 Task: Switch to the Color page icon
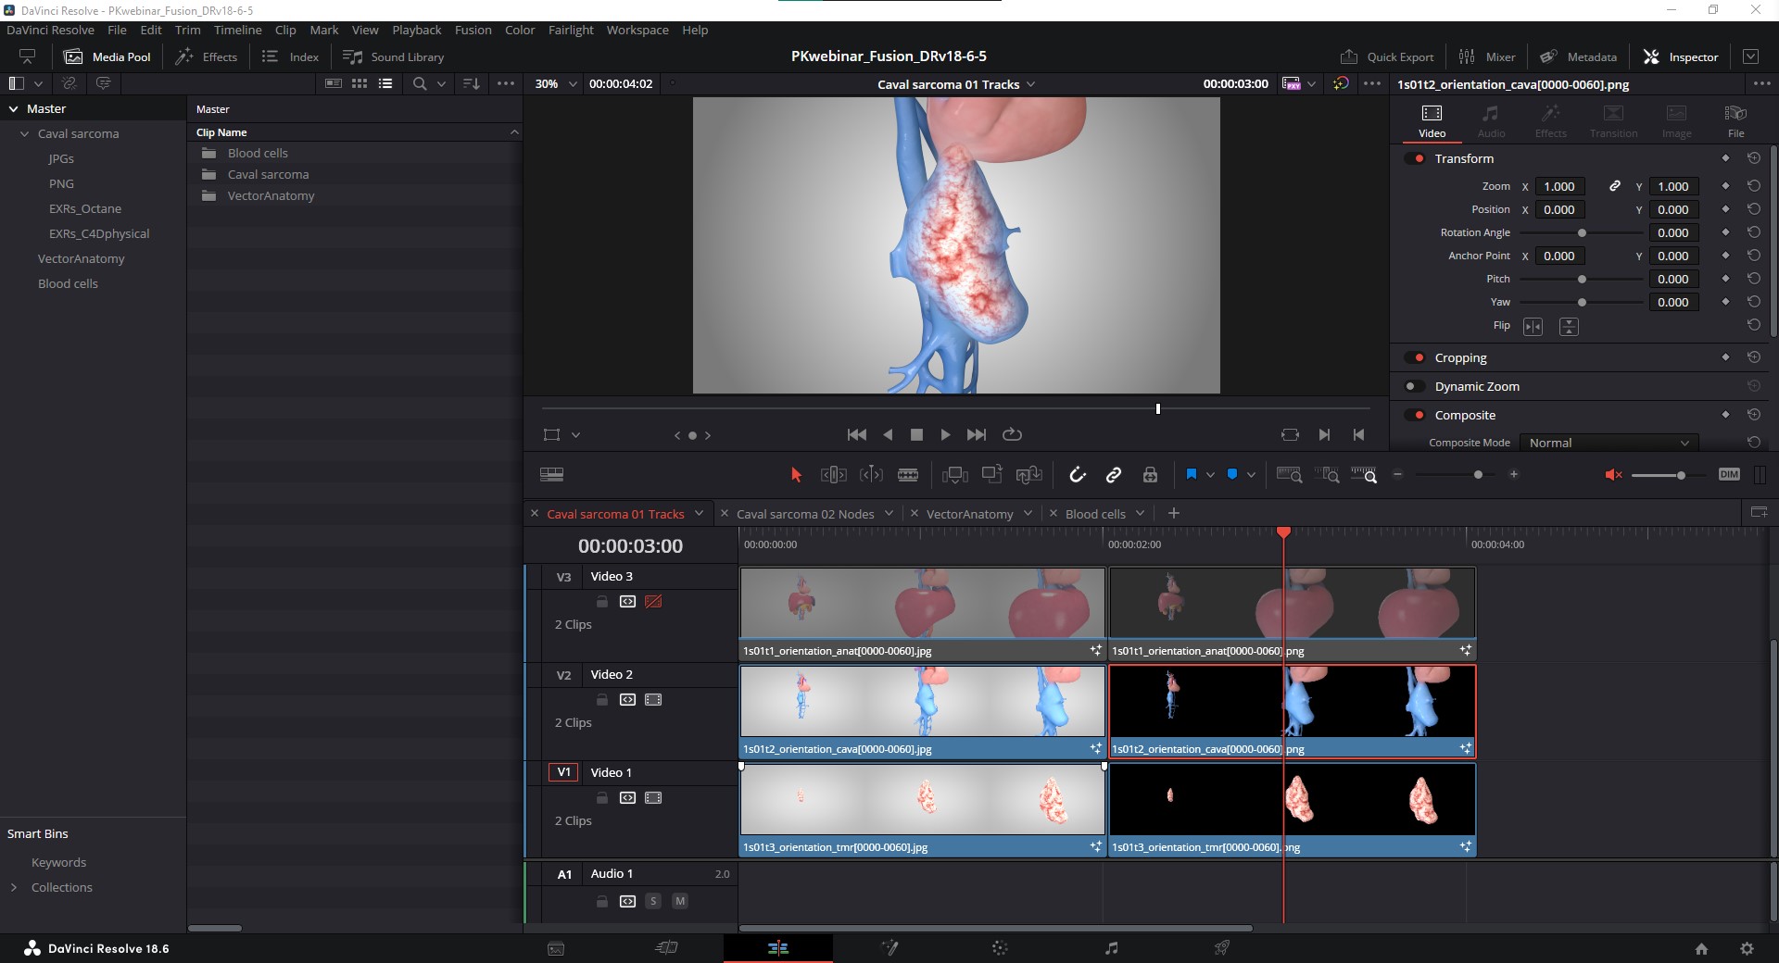[1000, 947]
